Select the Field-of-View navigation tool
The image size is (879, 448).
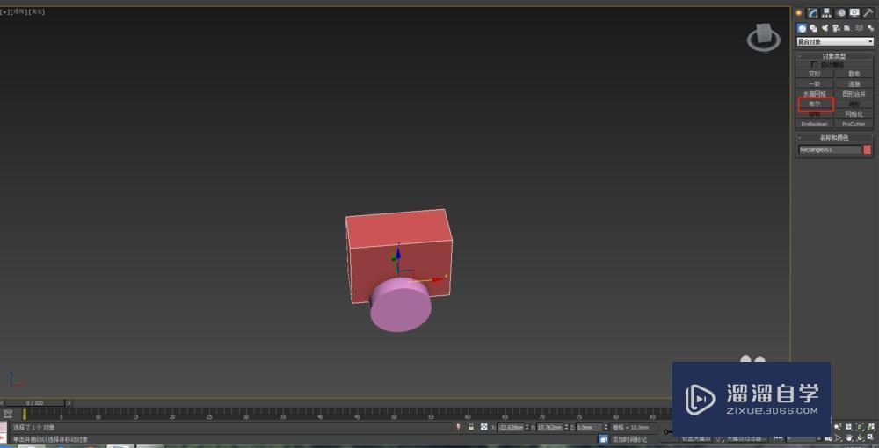click(839, 438)
